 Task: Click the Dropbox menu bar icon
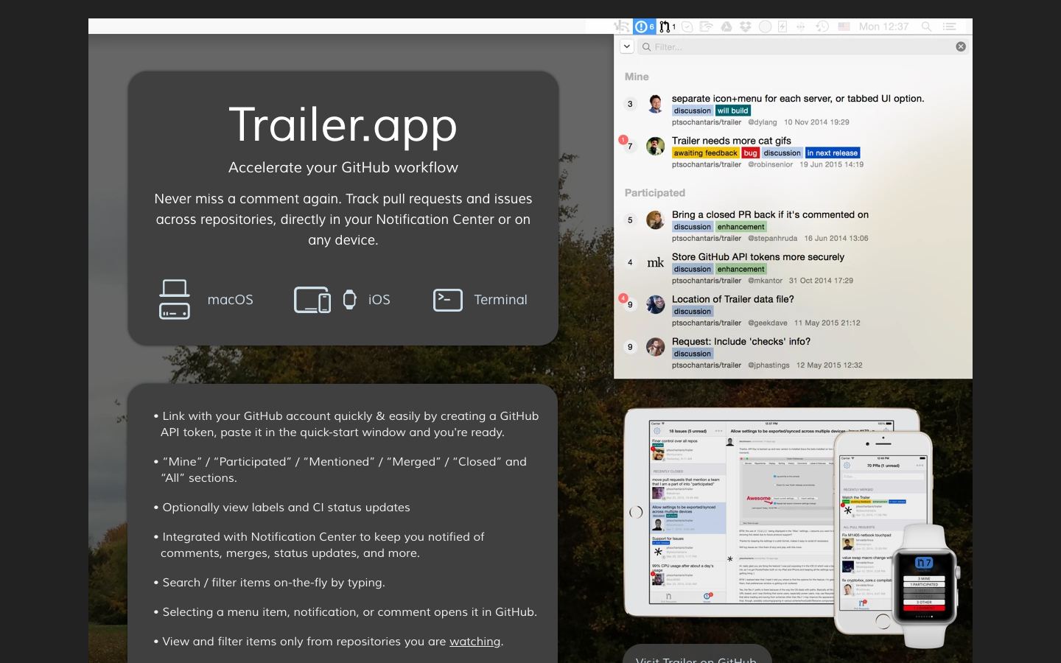pyautogui.click(x=746, y=27)
